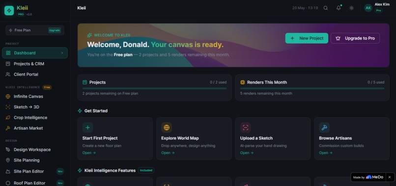Screen dimensions: 396x186
Task: Click the Free badge beside Kleii Intelligence
Action: [47, 87]
